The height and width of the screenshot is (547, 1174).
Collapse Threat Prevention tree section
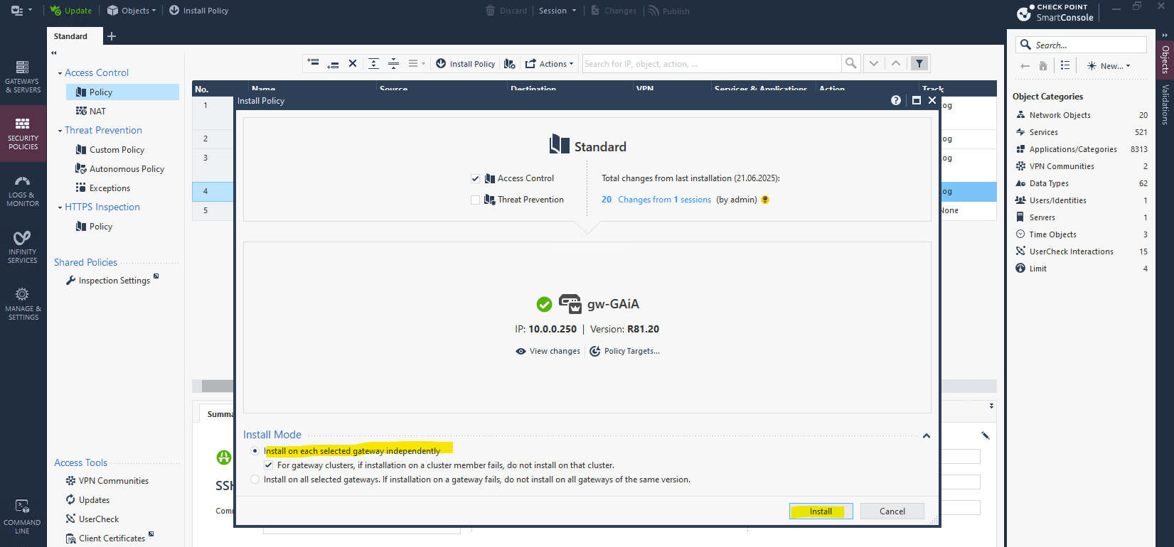60,131
